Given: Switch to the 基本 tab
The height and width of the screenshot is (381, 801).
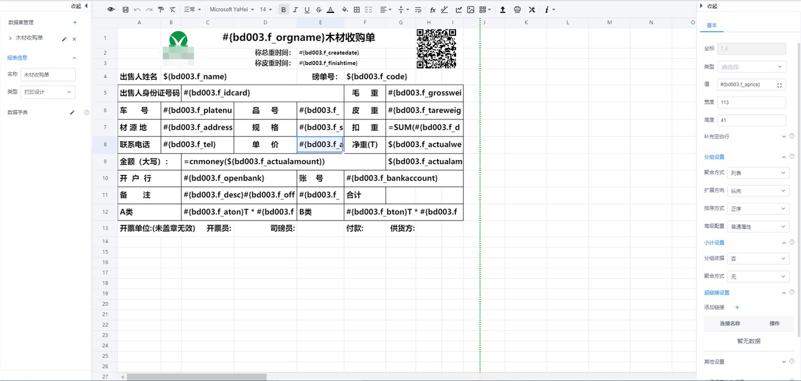Looking at the screenshot, I should [x=711, y=26].
